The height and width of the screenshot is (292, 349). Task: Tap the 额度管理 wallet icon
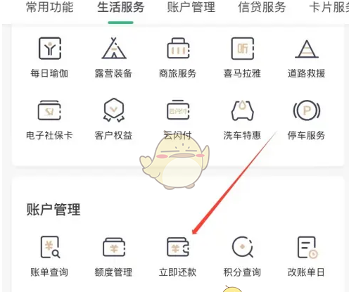click(114, 247)
